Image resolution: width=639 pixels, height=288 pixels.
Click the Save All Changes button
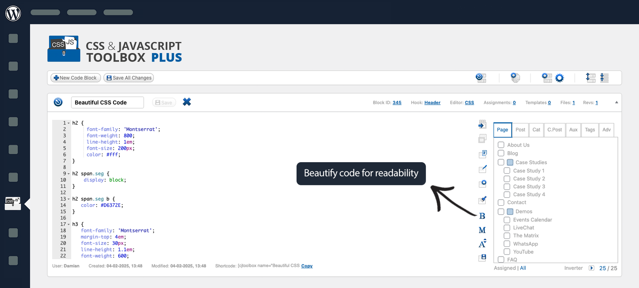(x=129, y=78)
